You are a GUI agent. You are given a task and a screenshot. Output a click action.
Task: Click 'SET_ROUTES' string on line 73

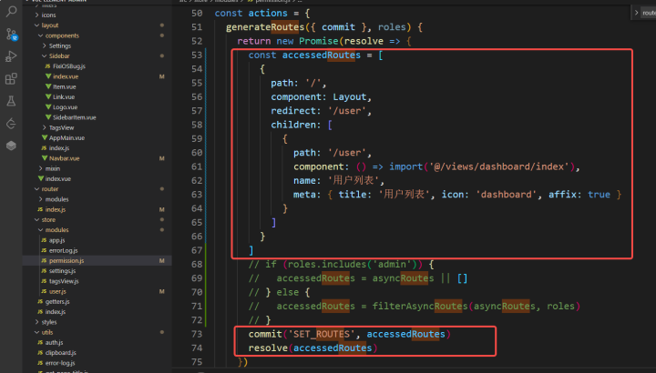pos(322,334)
